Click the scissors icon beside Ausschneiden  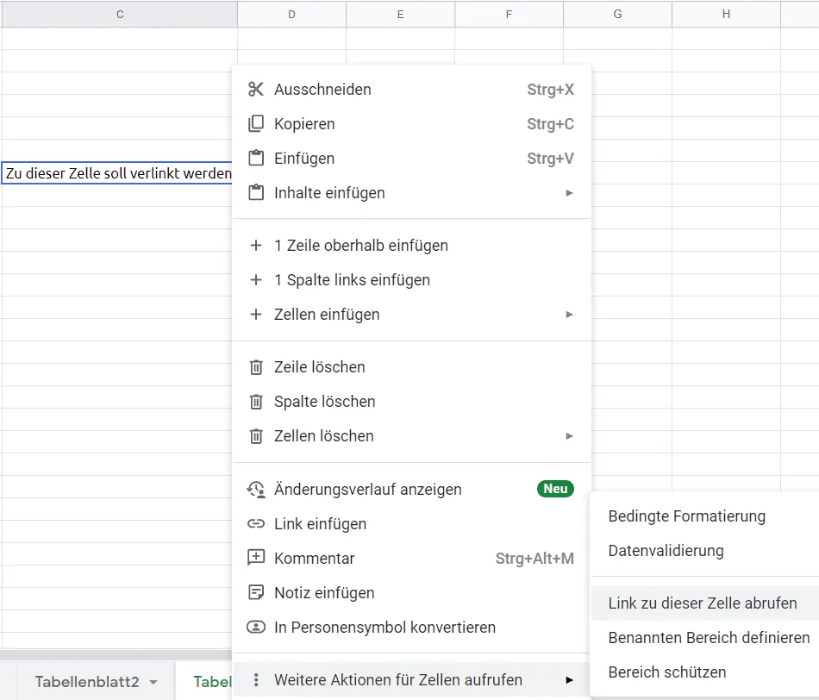pos(255,90)
